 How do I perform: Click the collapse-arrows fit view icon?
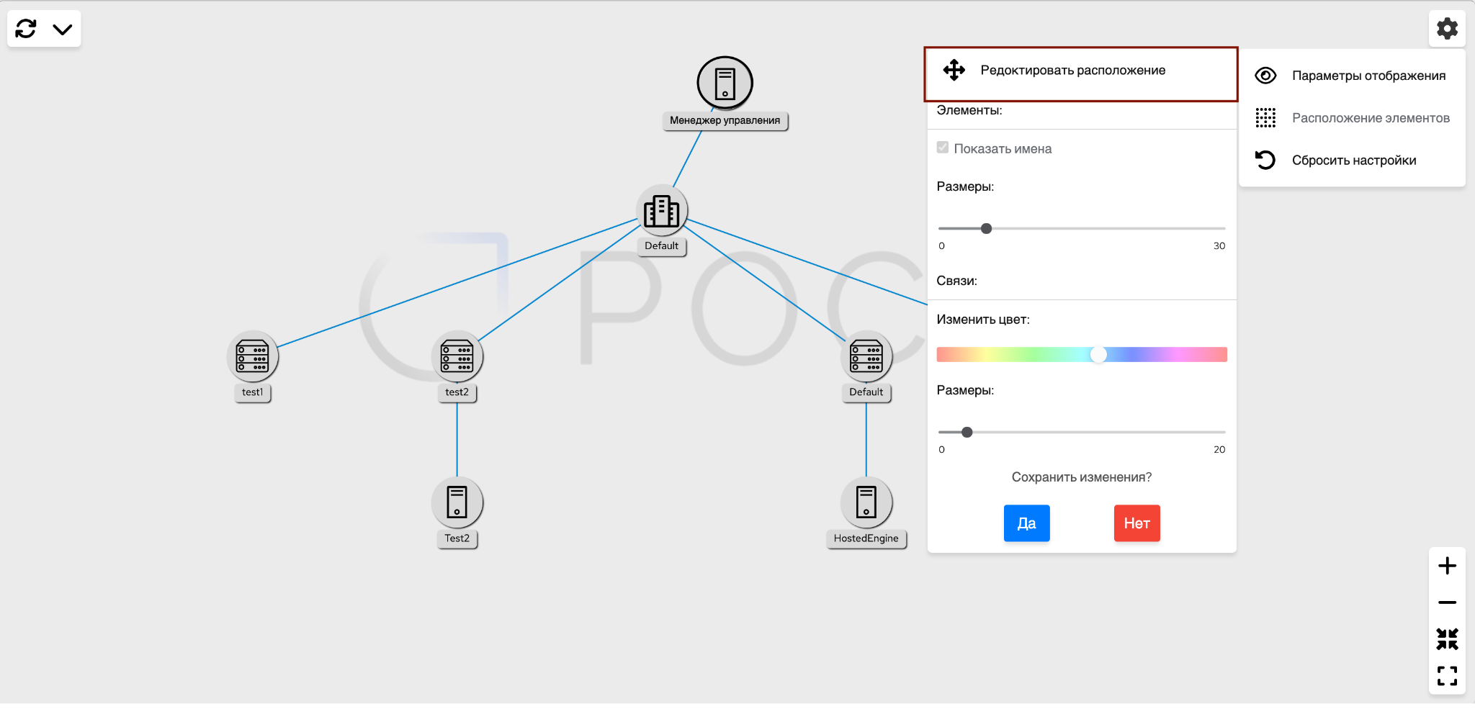[x=1447, y=638]
